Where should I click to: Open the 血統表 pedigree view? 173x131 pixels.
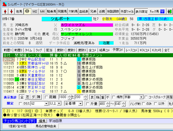[x=84, y=12]
